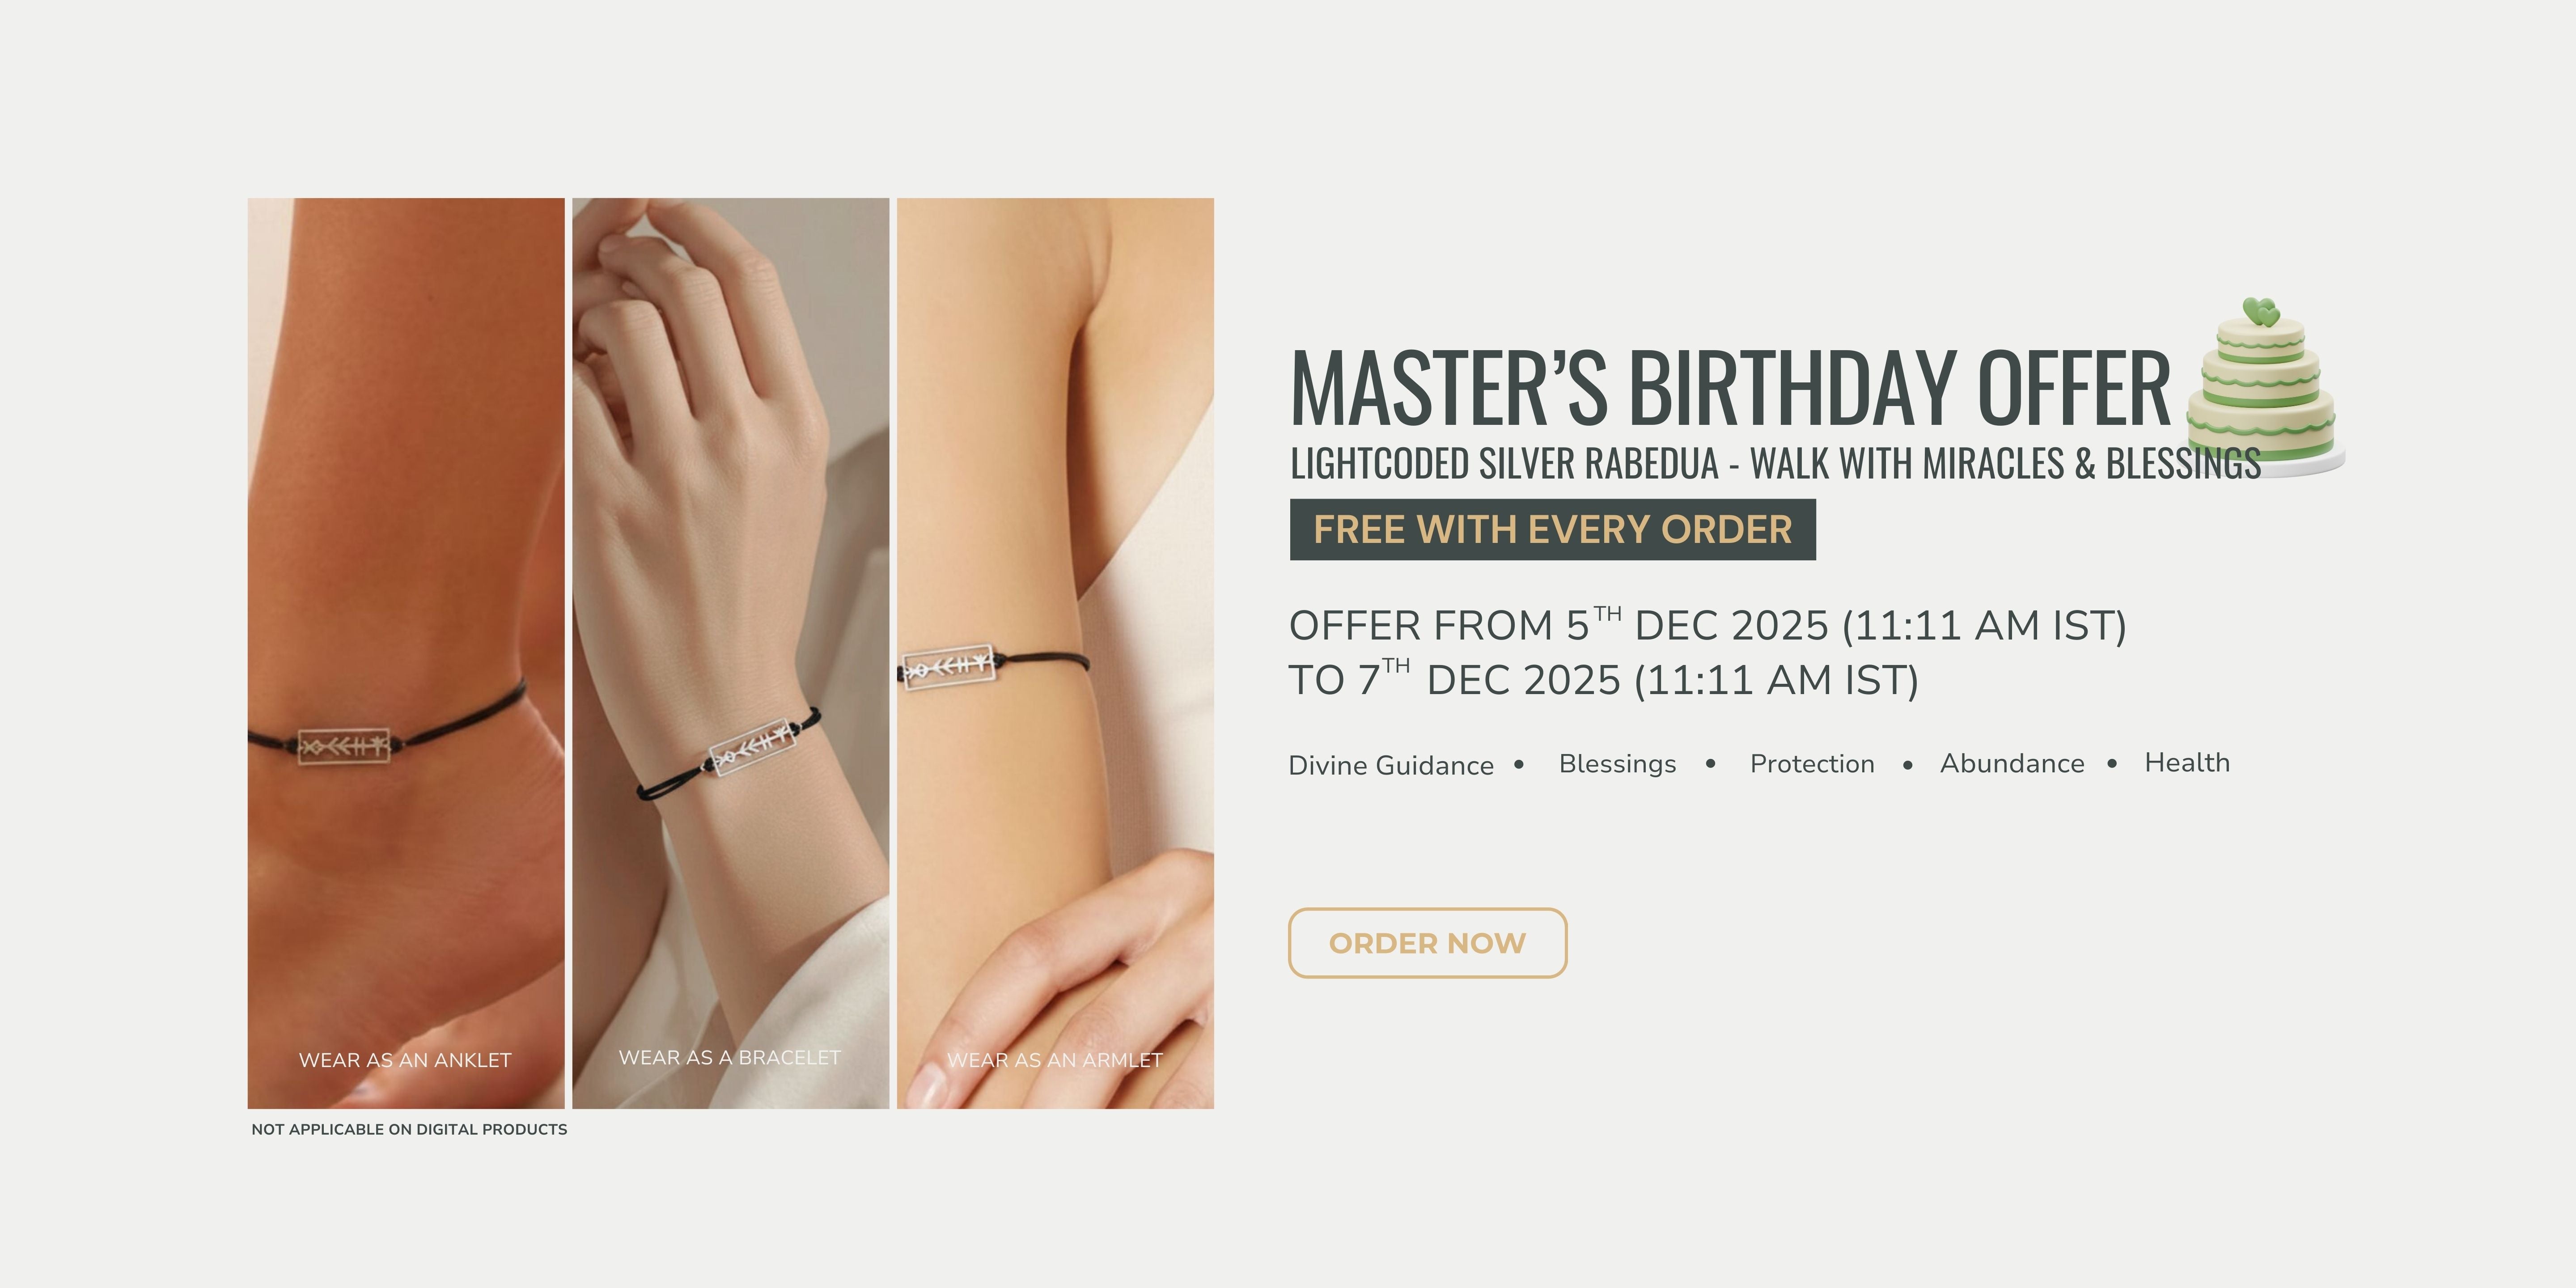Click the Divine Guidance benefit text

point(1391,765)
